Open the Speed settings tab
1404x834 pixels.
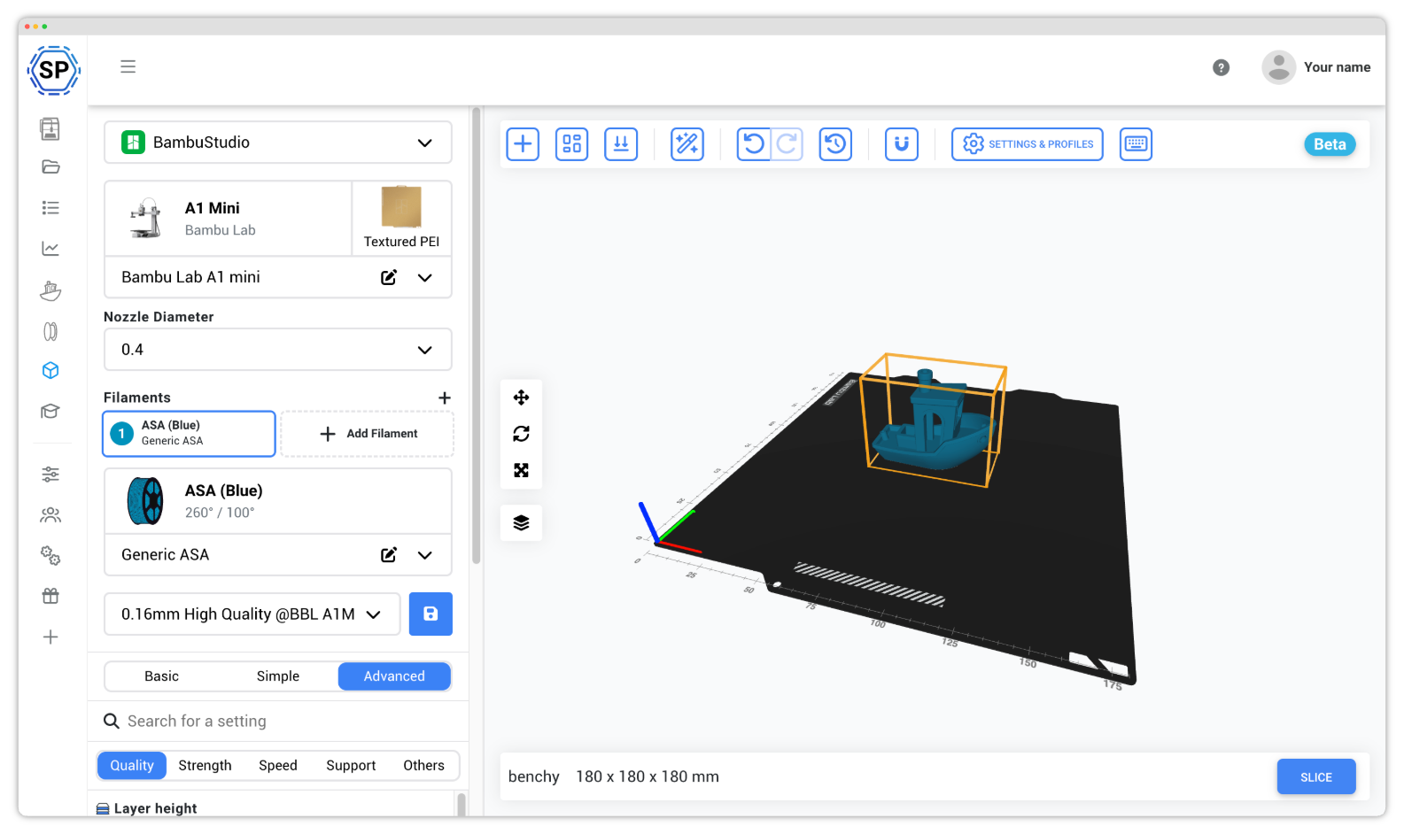278,766
